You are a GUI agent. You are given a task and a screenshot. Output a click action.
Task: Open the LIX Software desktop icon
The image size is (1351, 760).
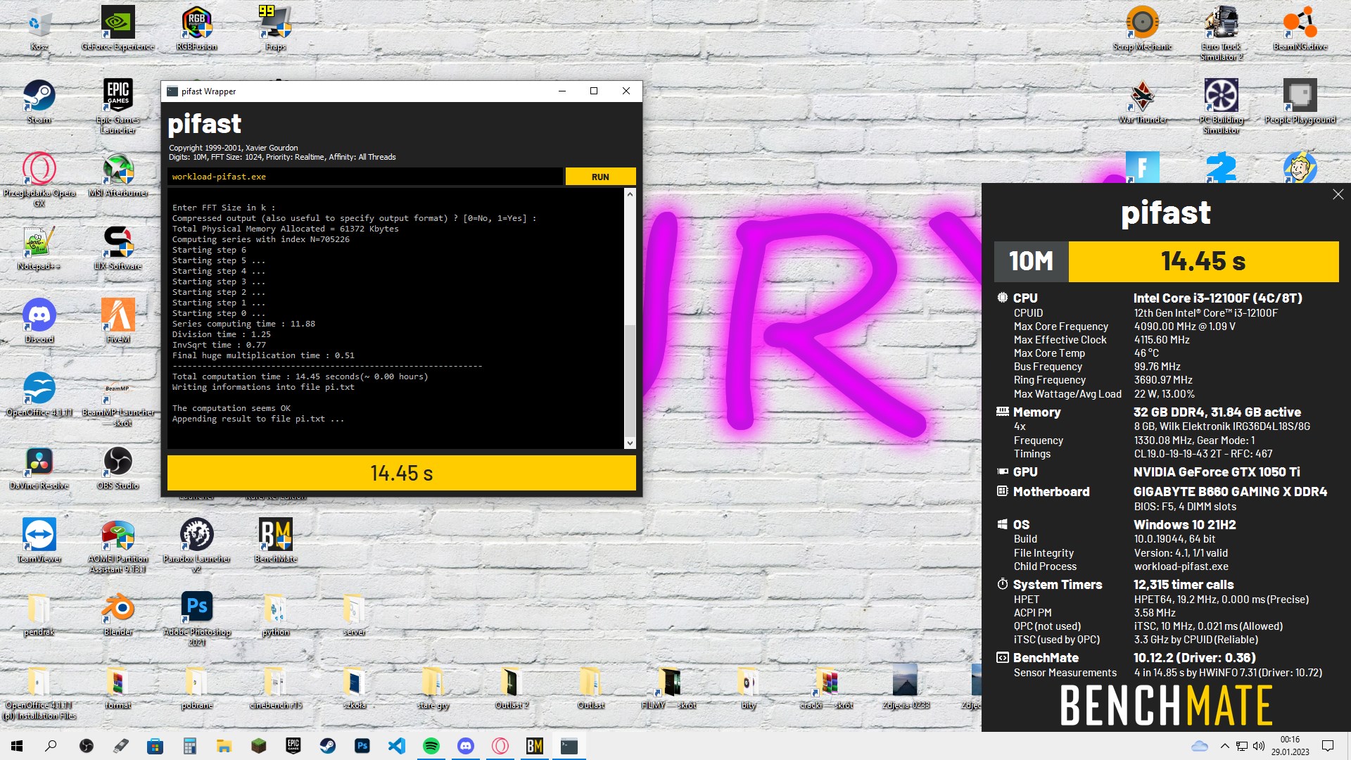(118, 248)
